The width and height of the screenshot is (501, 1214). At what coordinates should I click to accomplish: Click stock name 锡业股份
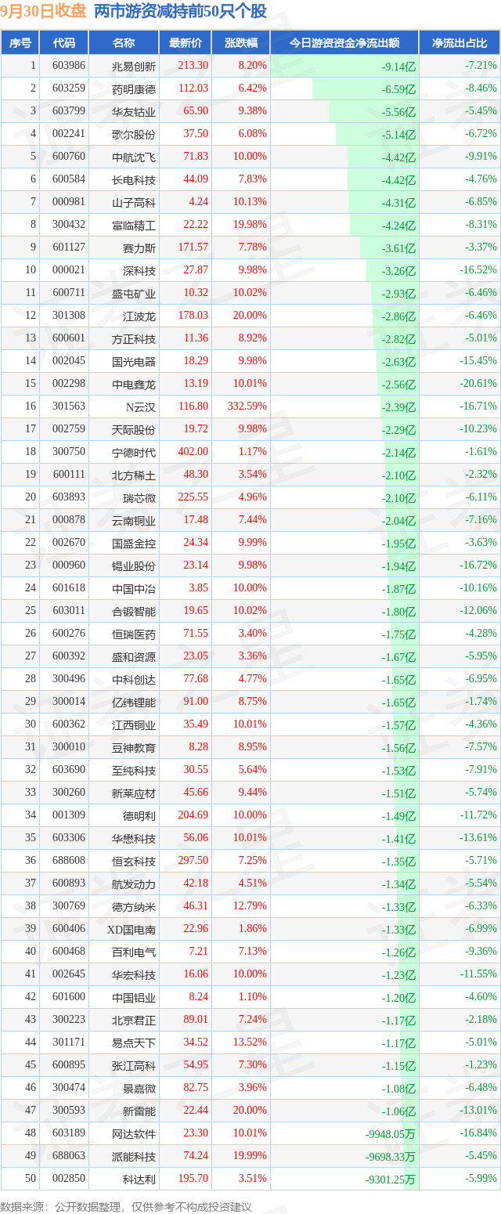[x=134, y=566]
